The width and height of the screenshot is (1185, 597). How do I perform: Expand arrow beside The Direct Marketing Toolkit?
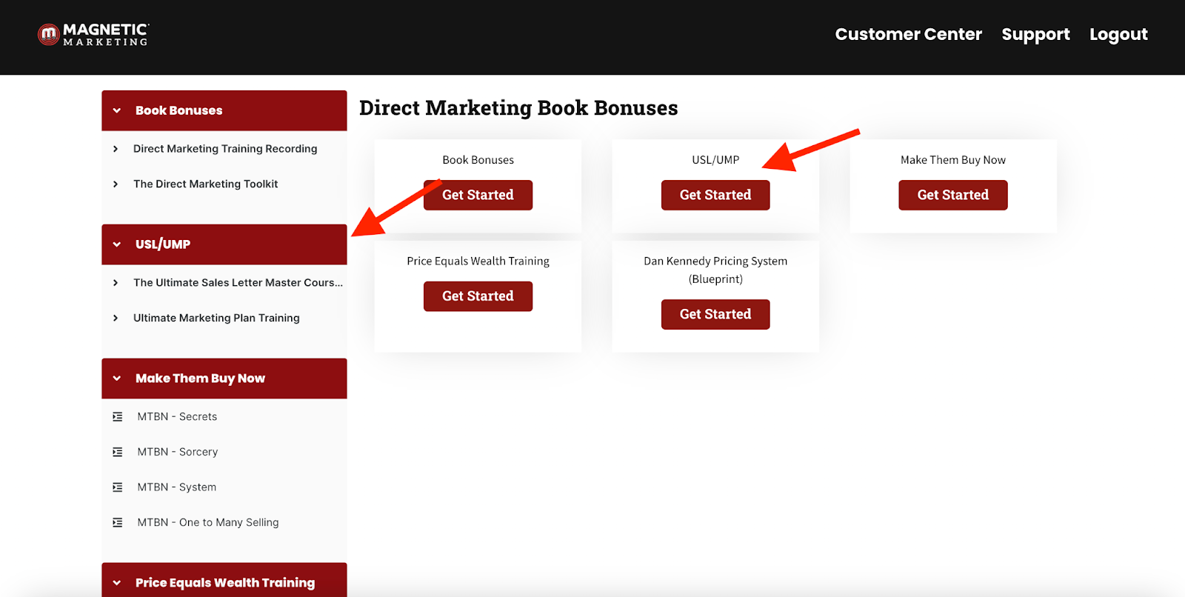click(x=116, y=184)
